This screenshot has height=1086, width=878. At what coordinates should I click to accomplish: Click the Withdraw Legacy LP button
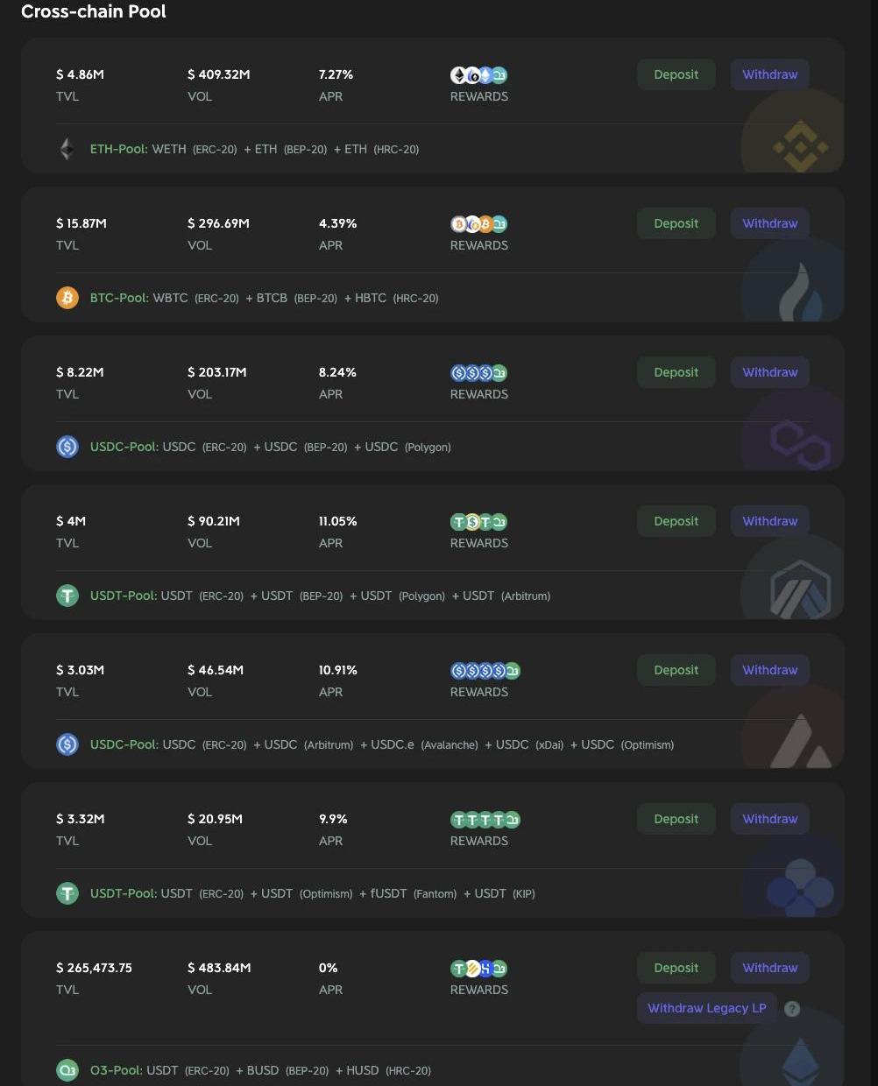707,1008
